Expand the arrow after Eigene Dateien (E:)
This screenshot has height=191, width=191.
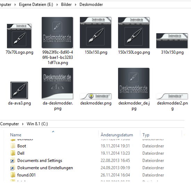(x=57, y=4)
